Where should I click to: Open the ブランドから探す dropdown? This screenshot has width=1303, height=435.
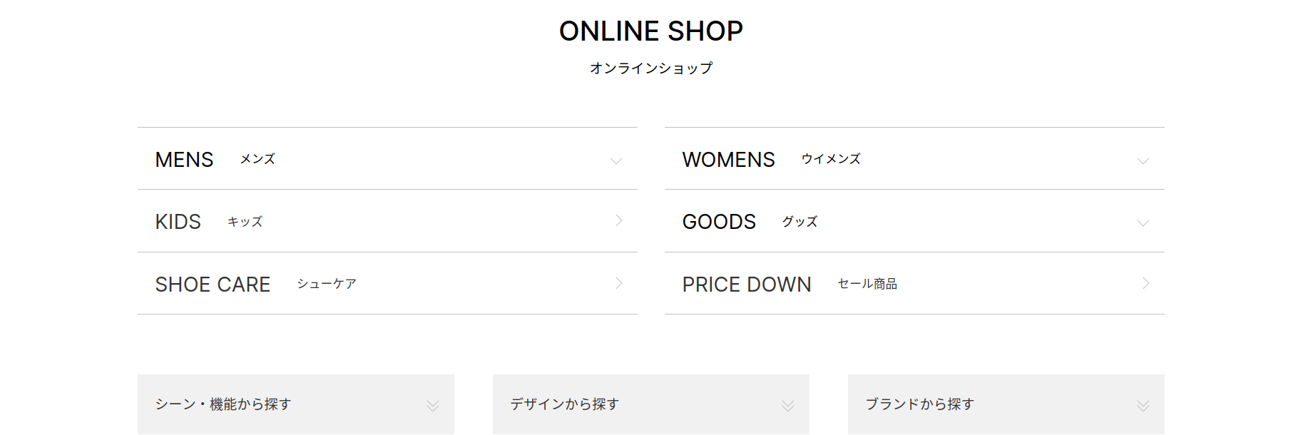[x=920, y=404]
